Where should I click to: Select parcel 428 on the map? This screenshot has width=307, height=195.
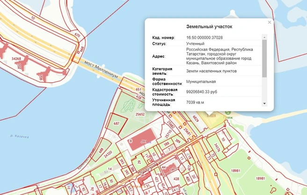(x=176, y=179)
